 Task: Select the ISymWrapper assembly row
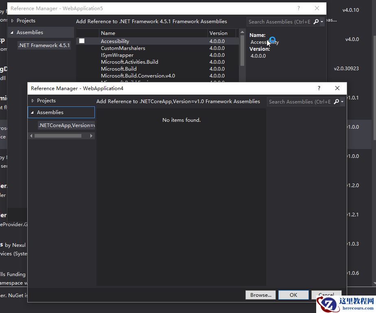click(158, 55)
